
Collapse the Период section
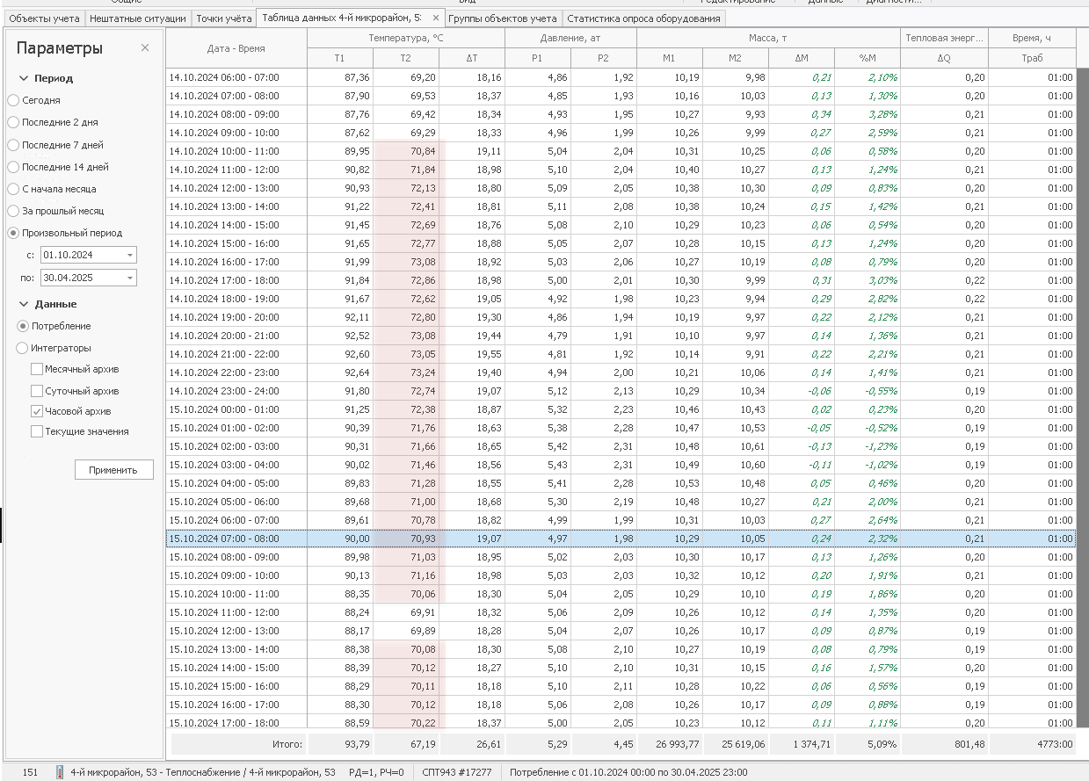(24, 78)
